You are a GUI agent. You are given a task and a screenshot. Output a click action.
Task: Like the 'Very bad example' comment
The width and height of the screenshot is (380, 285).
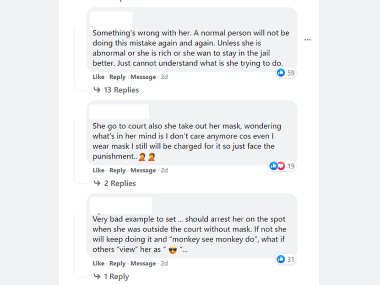[x=98, y=263]
